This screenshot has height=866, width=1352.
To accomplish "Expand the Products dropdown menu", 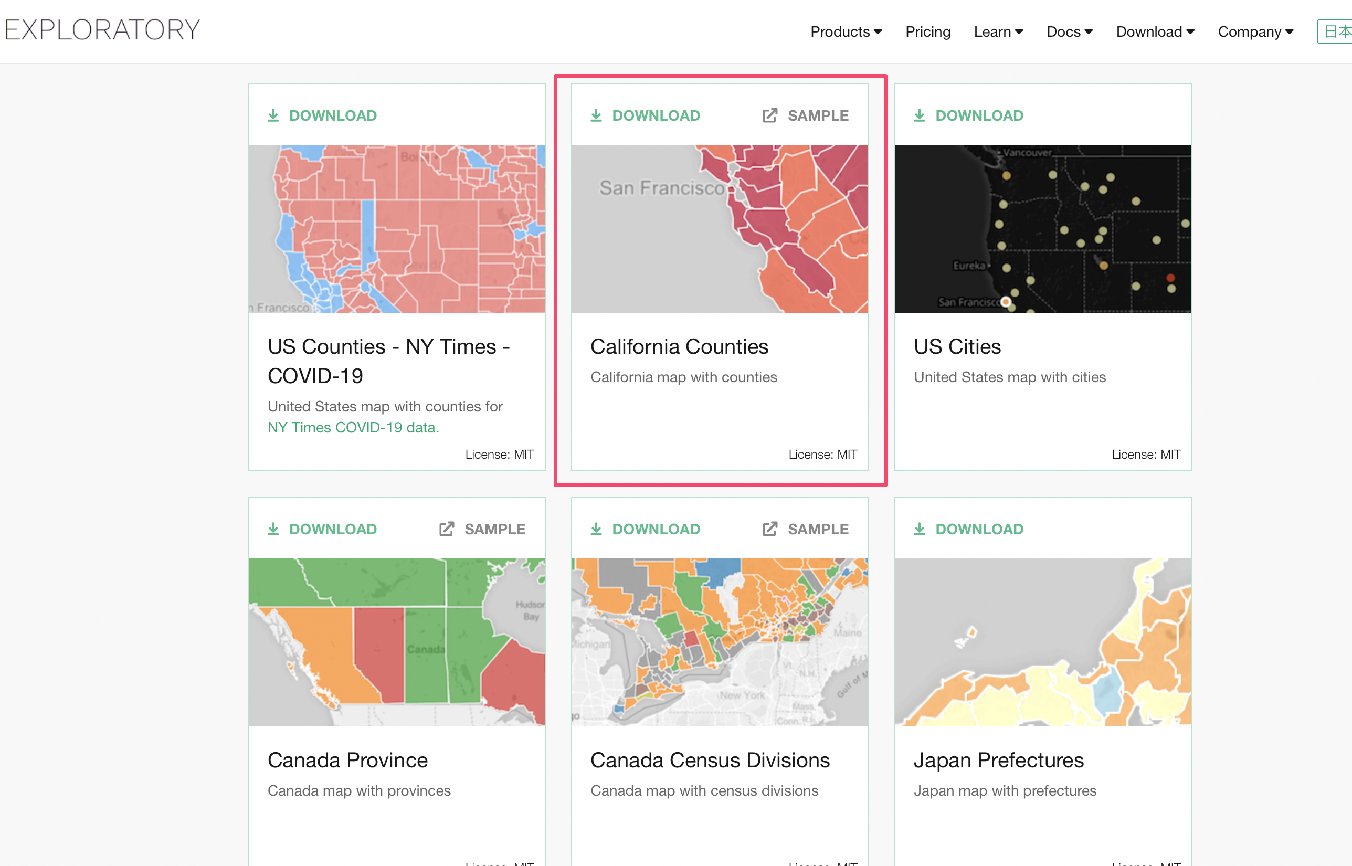I will 846,31.
